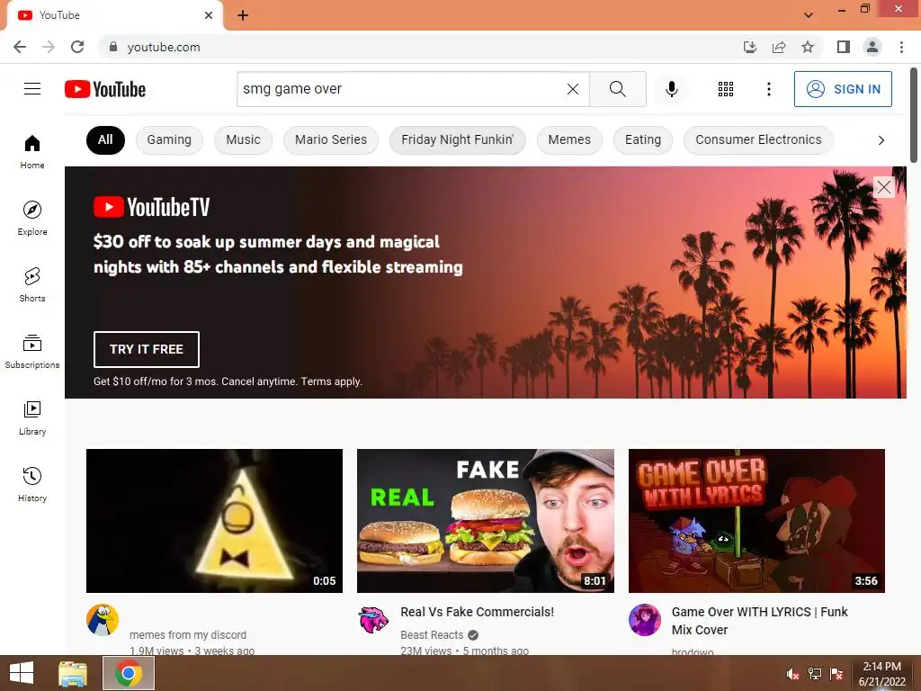The width and height of the screenshot is (921, 691).
Task: Click the muted volume tray icon
Action: coord(793,674)
